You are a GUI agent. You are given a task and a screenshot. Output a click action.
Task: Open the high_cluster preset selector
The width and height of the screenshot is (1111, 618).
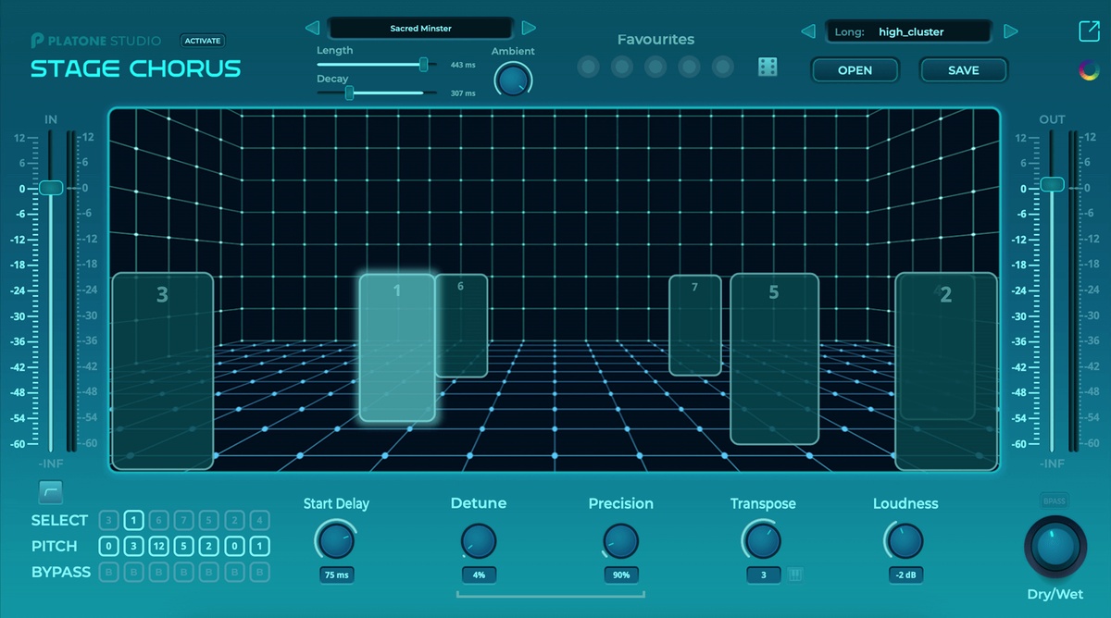pyautogui.click(x=907, y=31)
